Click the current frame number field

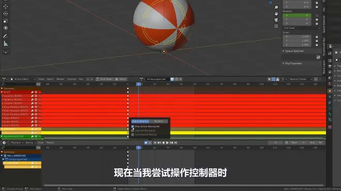coord(275,143)
